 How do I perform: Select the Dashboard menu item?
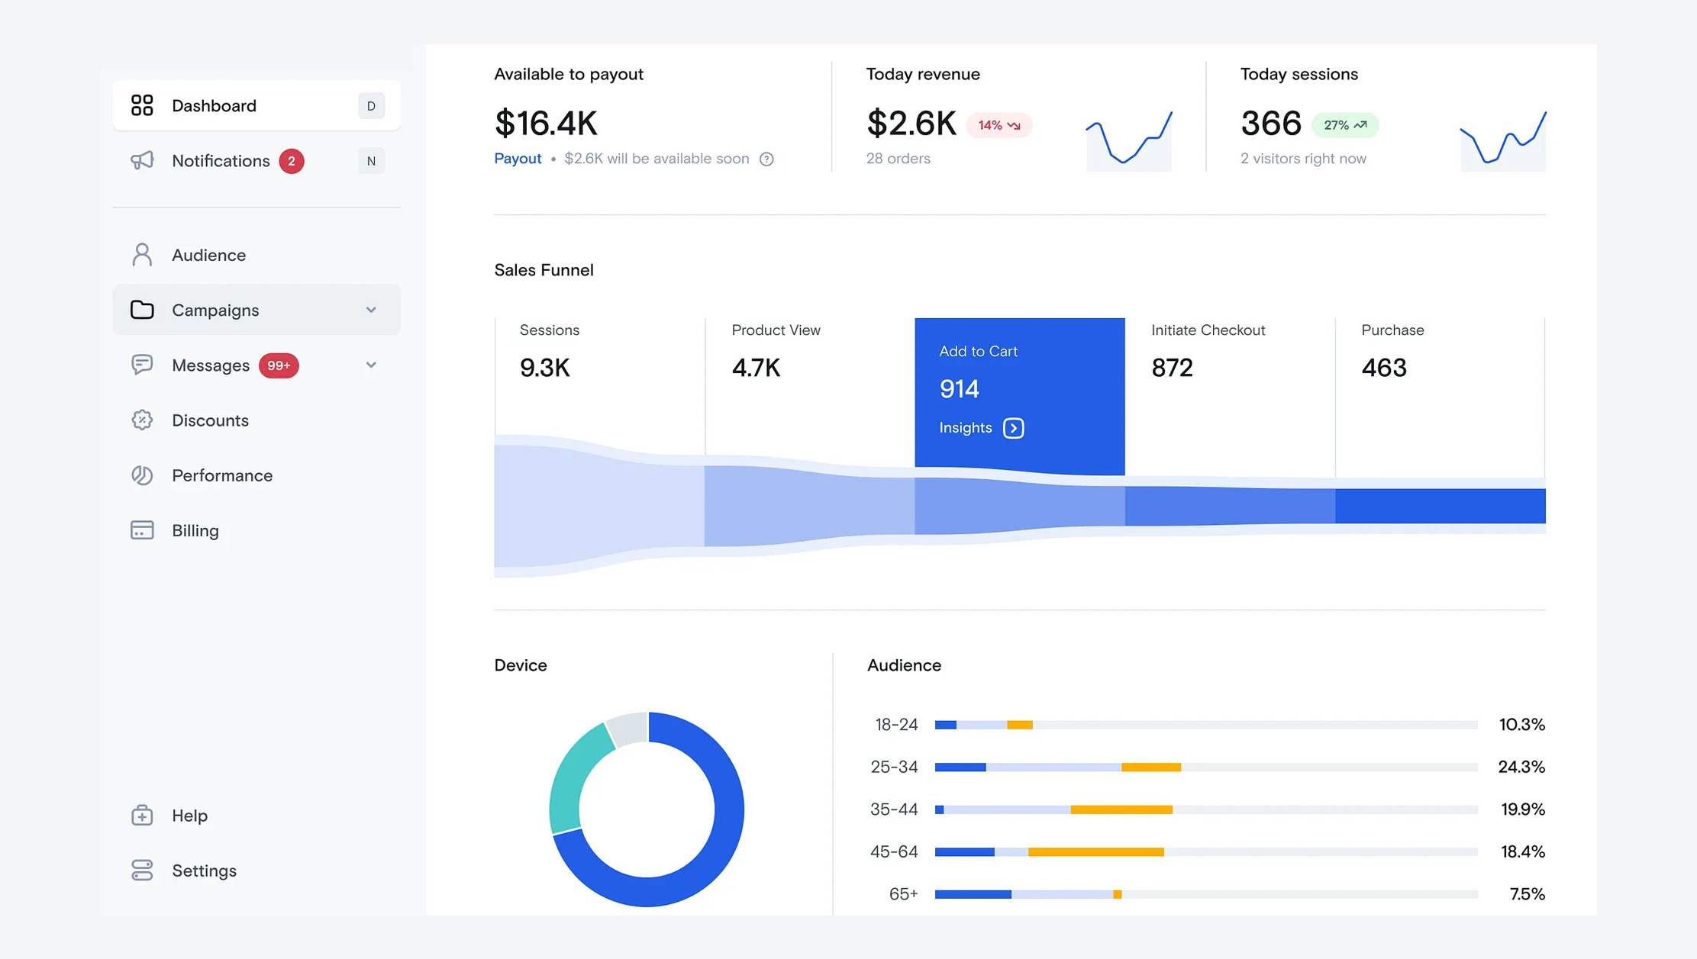tap(214, 105)
